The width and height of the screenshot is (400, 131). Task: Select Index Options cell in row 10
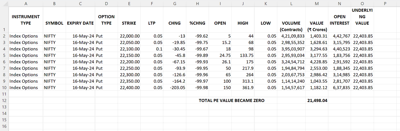pyautogui.click(x=26, y=87)
